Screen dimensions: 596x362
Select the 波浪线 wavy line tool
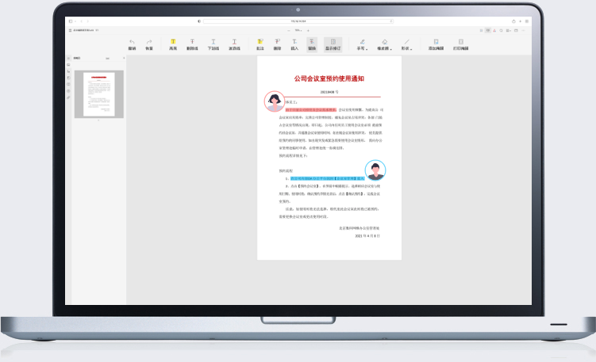point(234,41)
